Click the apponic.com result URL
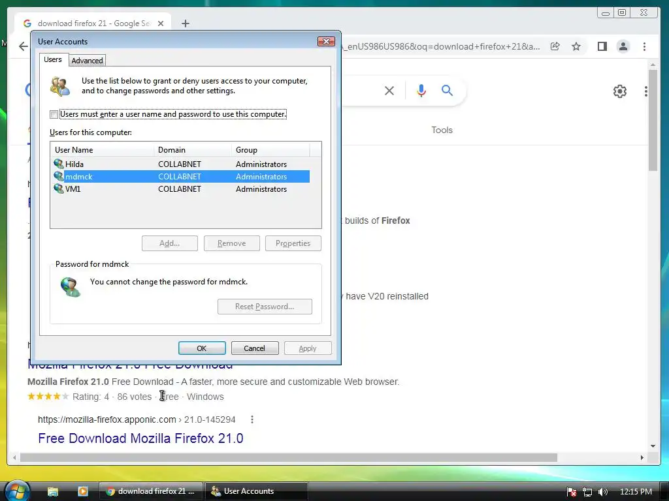The height and width of the screenshot is (501, 669). pos(137,419)
